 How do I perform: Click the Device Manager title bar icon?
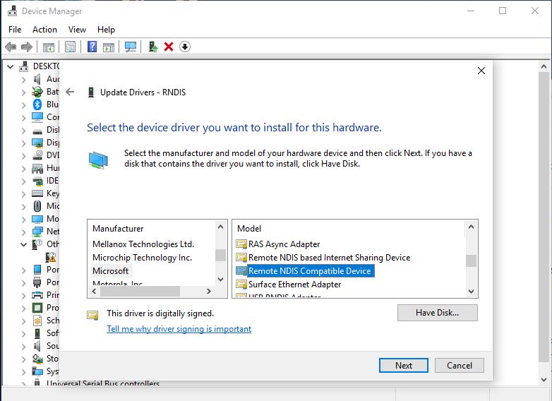pos(12,11)
